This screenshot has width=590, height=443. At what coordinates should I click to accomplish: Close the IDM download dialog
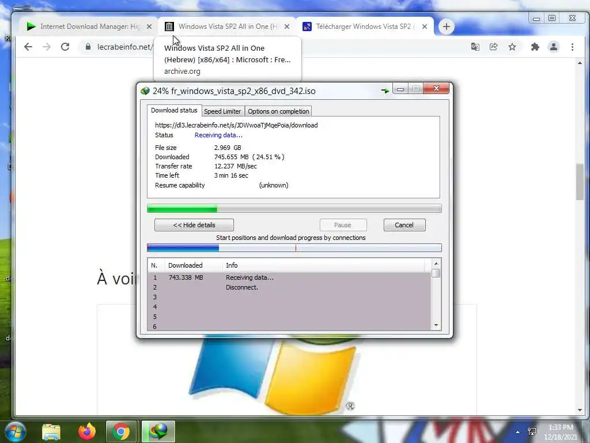point(436,88)
